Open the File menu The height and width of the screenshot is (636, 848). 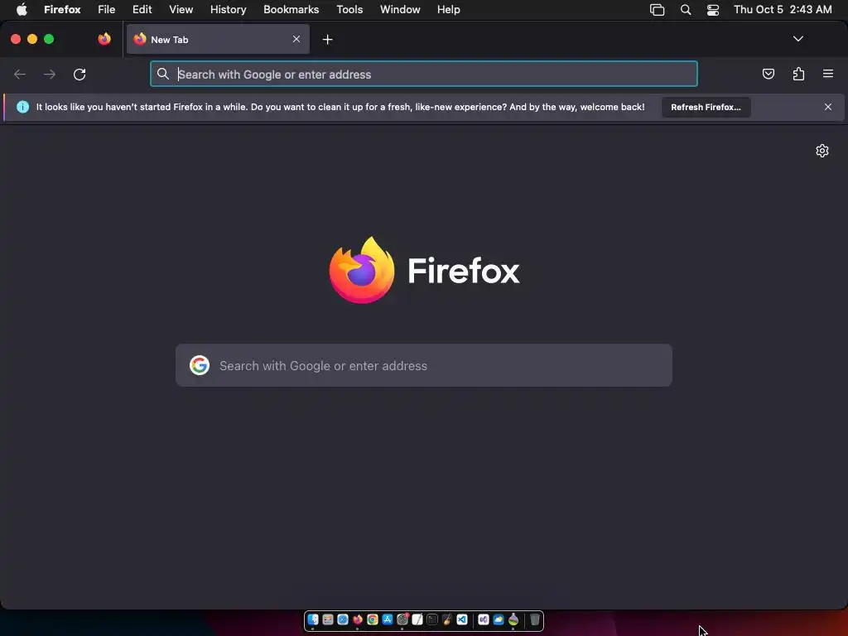[107, 10]
